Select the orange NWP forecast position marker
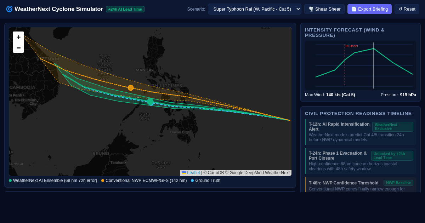 (131, 88)
